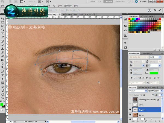Select the Horizontal Type tool

[x=3, y=75]
